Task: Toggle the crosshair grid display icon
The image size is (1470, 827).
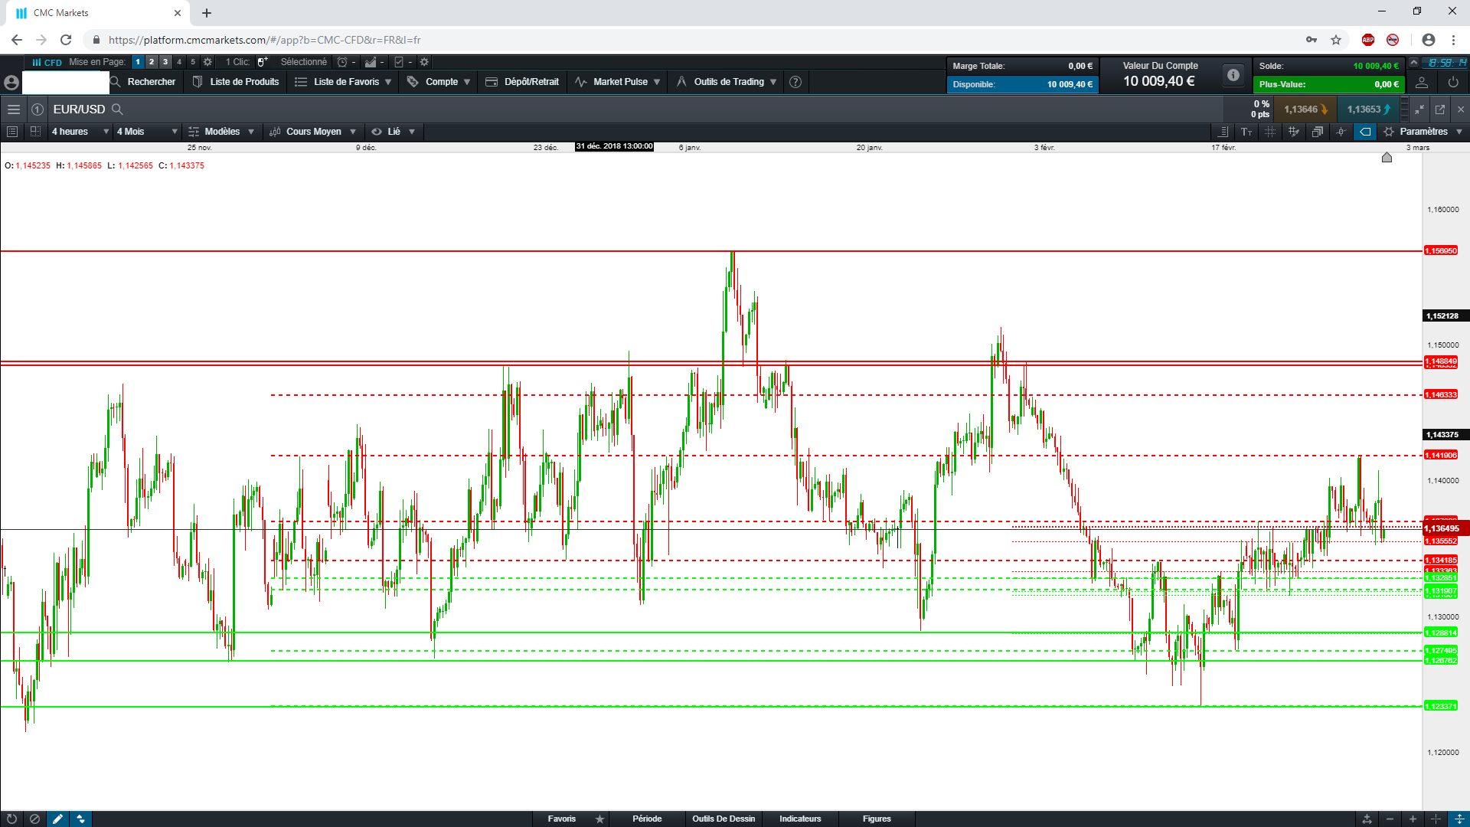Action: [x=1270, y=132]
